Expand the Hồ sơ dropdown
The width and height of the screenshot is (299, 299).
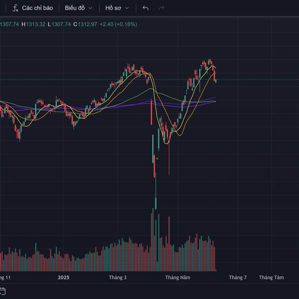117,8
